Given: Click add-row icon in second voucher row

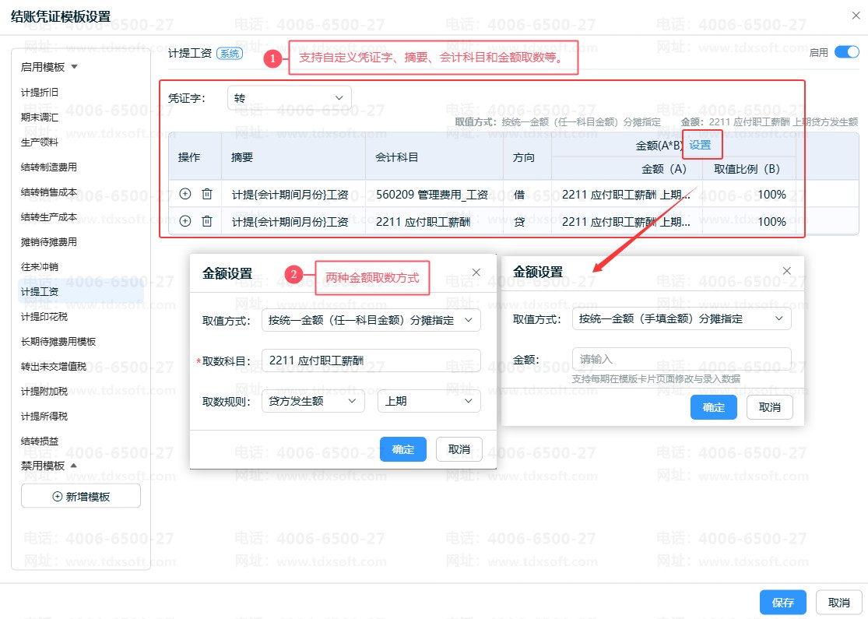Looking at the screenshot, I should click(185, 221).
